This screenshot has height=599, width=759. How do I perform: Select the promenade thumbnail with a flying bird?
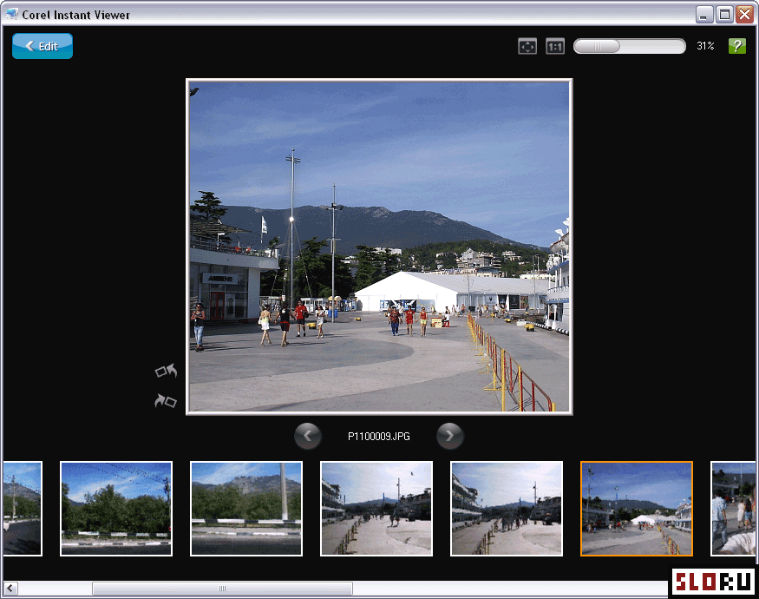(x=376, y=509)
